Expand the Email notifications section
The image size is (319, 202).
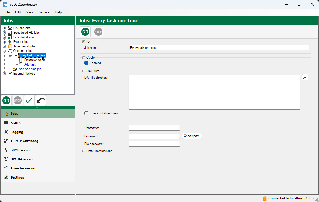tap(84, 151)
